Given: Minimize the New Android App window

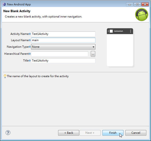Looking at the screenshot, I should pyautogui.click(x=130, y=5).
